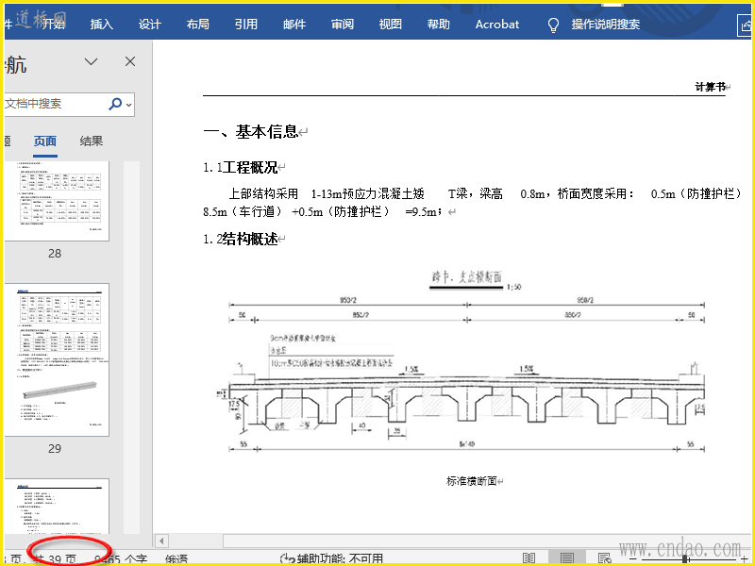Image resolution: width=755 pixels, height=566 pixels.
Task: Switch to the 设计 ribbon tab
Action: tap(150, 25)
